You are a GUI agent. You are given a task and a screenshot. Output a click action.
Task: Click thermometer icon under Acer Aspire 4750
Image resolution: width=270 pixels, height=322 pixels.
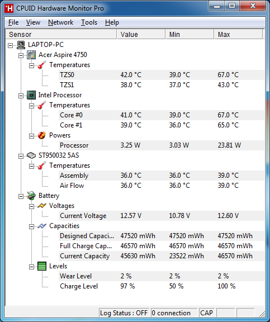pos(42,65)
